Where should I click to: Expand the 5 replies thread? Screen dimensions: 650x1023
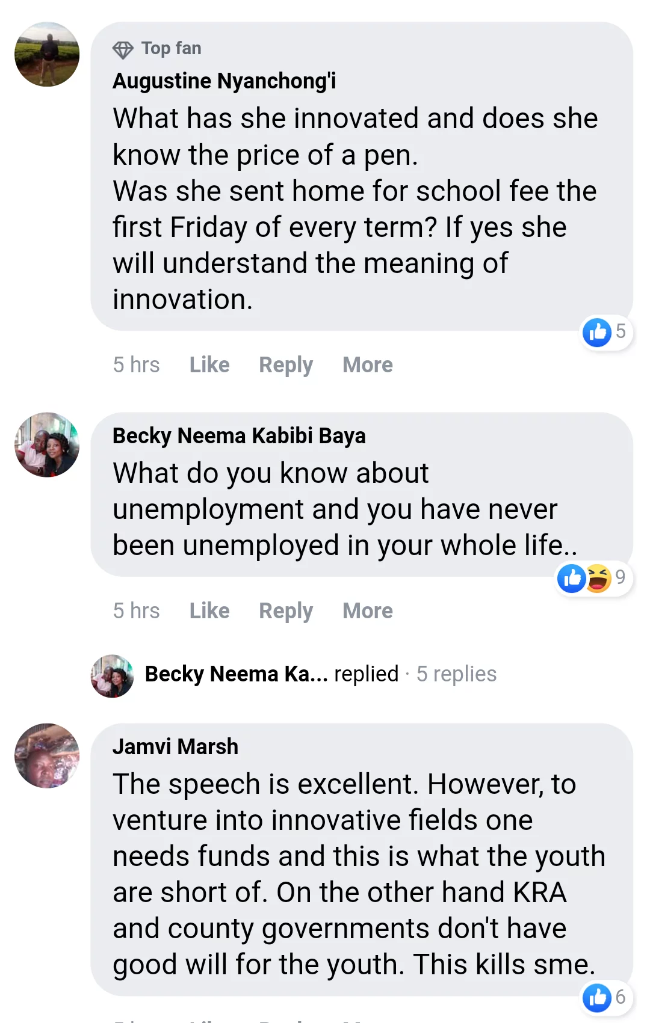coord(456,674)
